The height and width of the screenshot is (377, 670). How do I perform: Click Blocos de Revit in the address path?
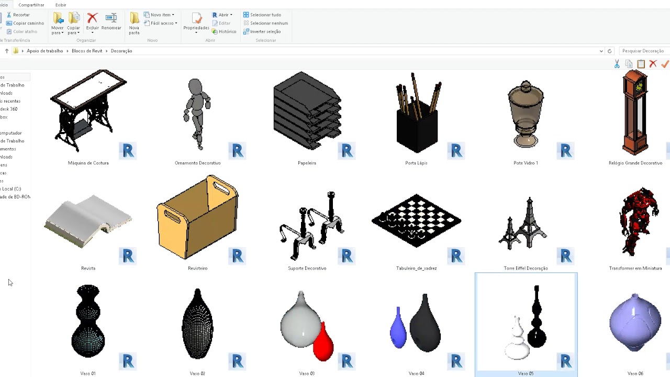(x=87, y=51)
